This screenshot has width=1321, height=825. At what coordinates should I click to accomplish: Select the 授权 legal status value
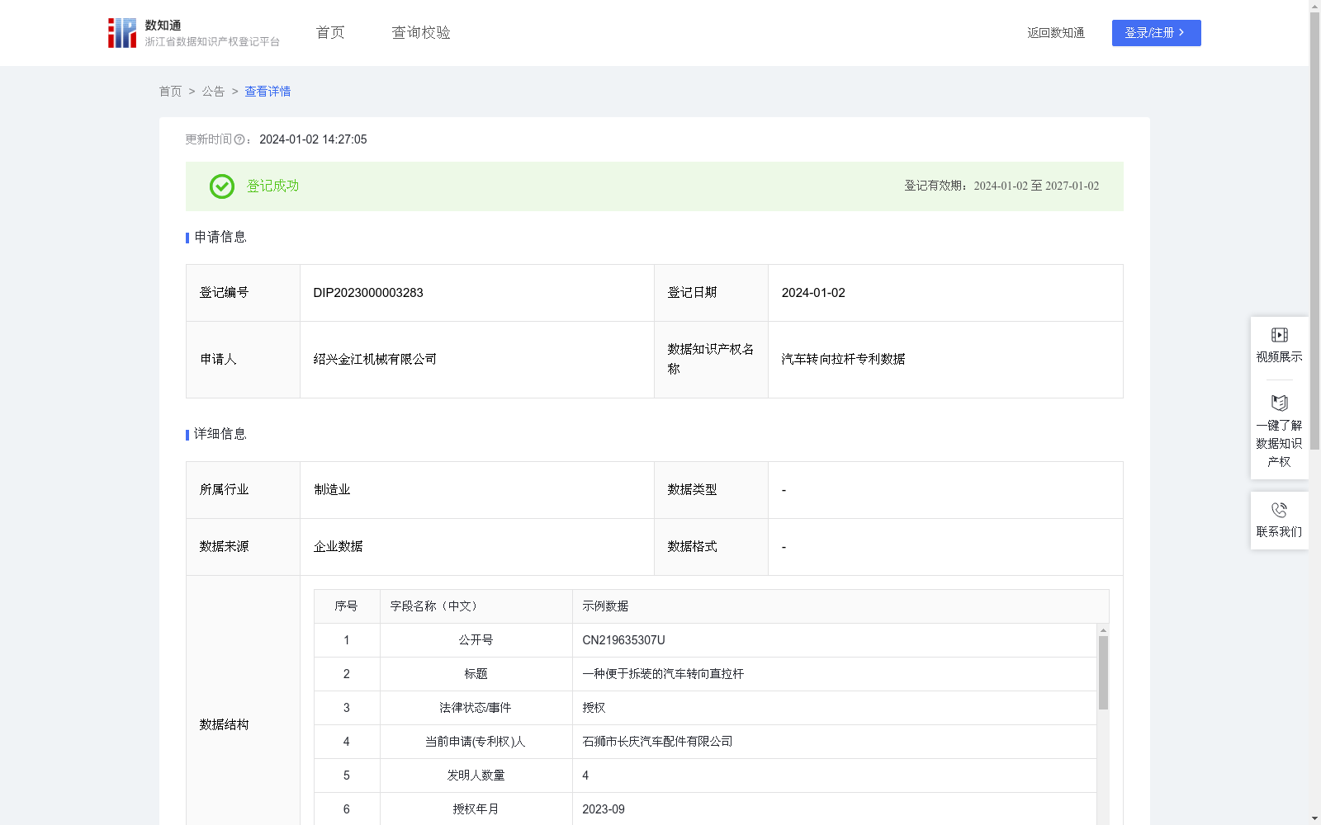(x=594, y=708)
